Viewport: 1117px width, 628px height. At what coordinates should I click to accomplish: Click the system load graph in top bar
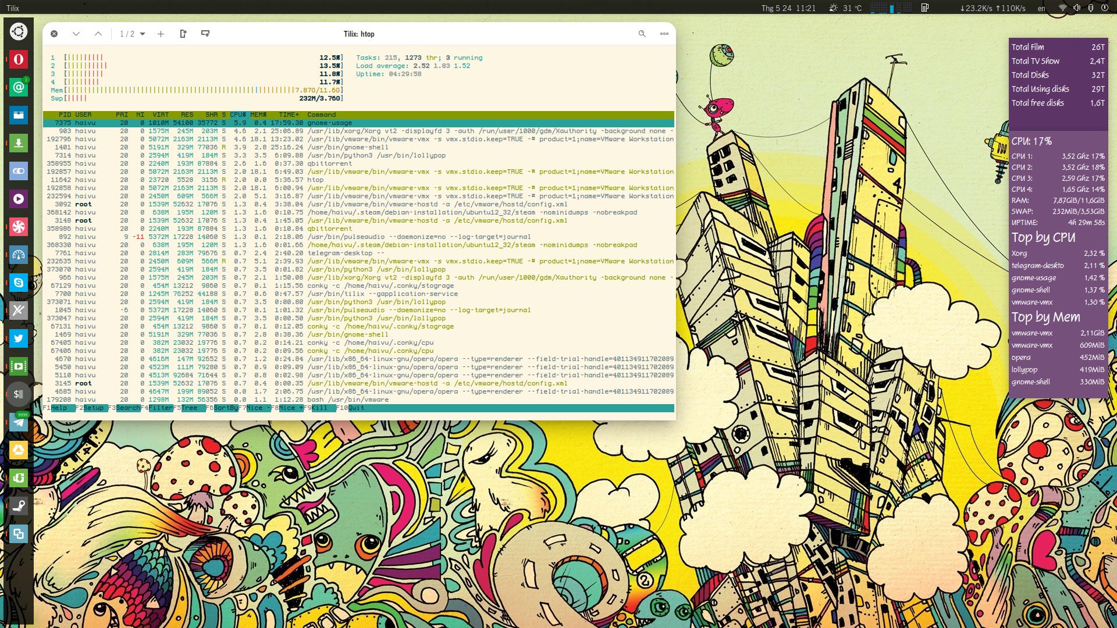pyautogui.click(x=891, y=8)
